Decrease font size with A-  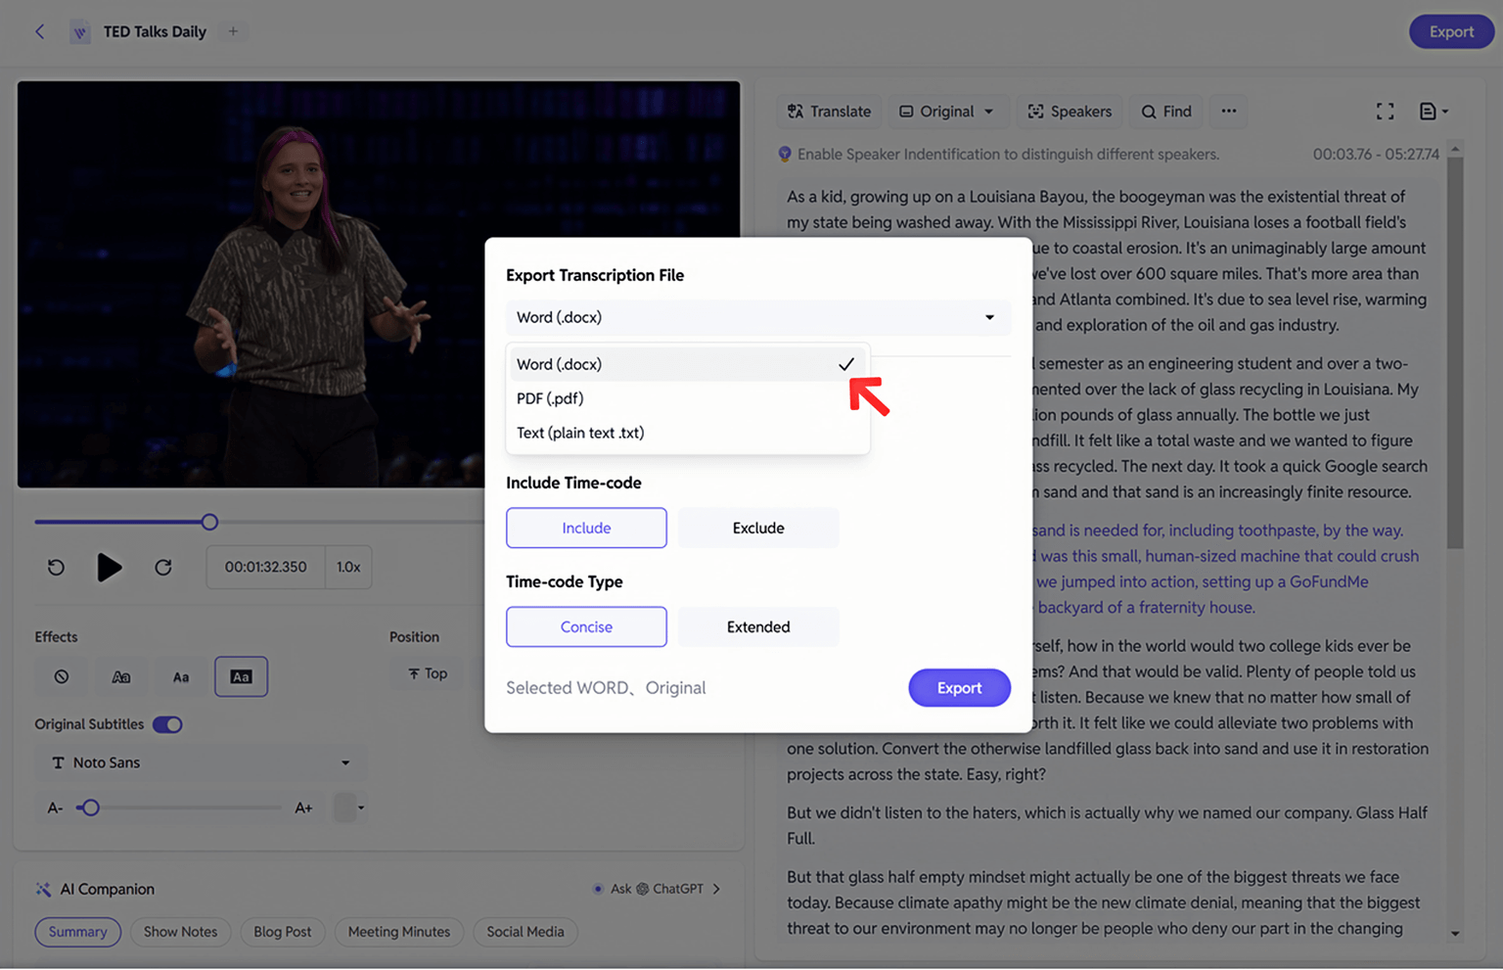(x=55, y=808)
